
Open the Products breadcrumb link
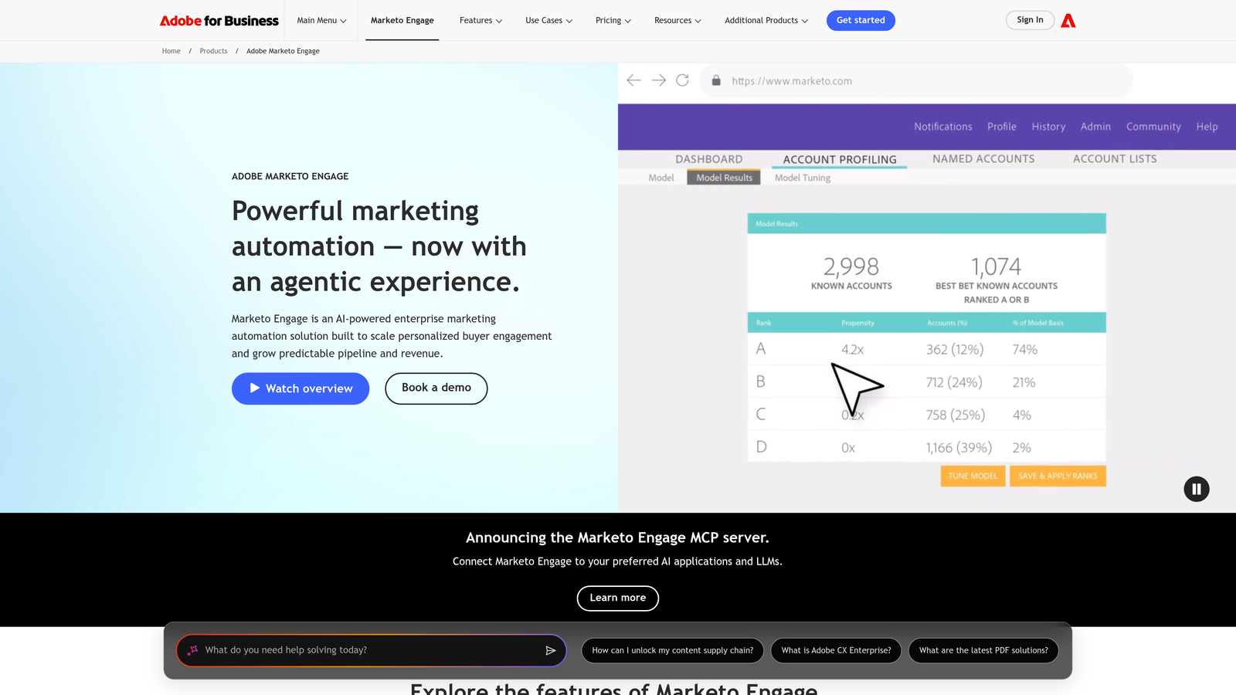point(213,51)
